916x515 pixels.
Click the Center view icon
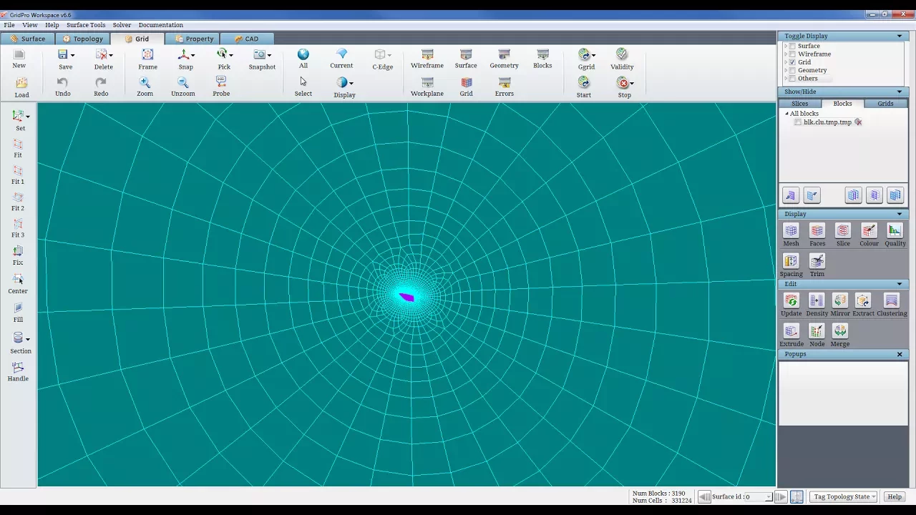18,280
